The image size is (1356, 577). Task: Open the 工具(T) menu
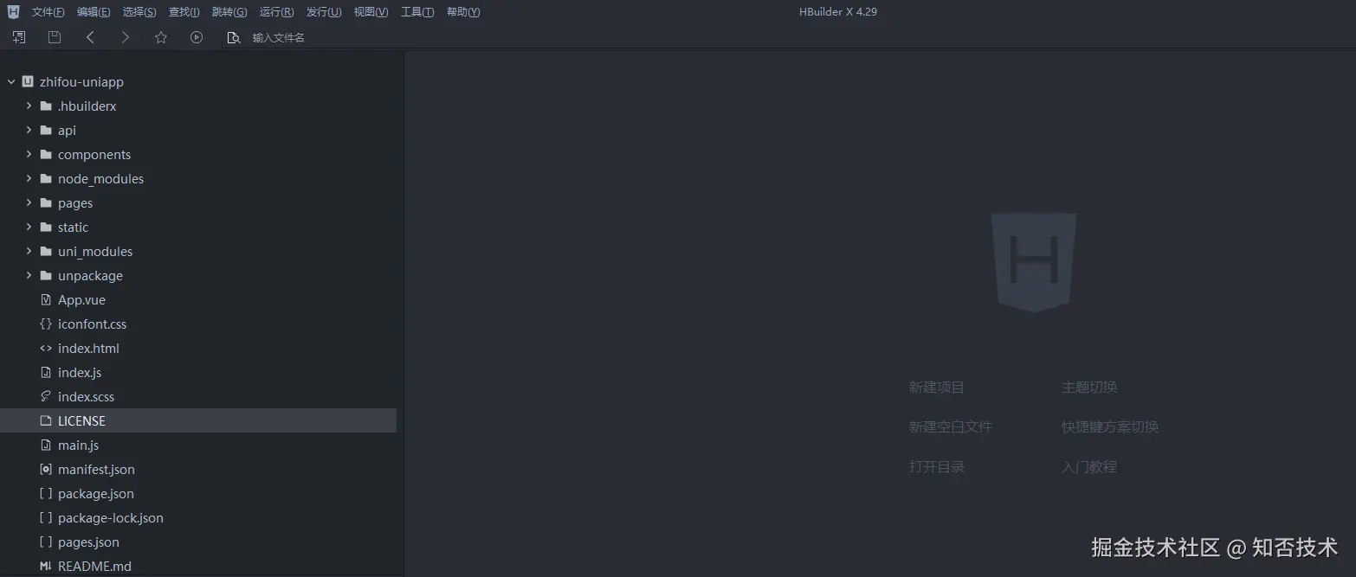click(417, 12)
